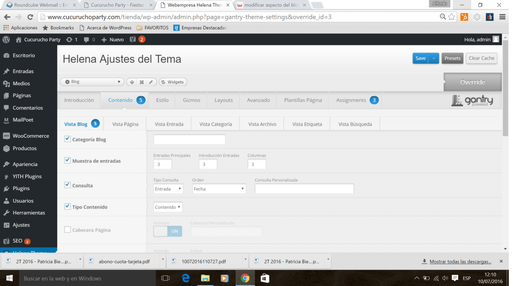Screen dimensions: 530x286
Task: Click the browser address bar
Action: [x=237, y=17]
